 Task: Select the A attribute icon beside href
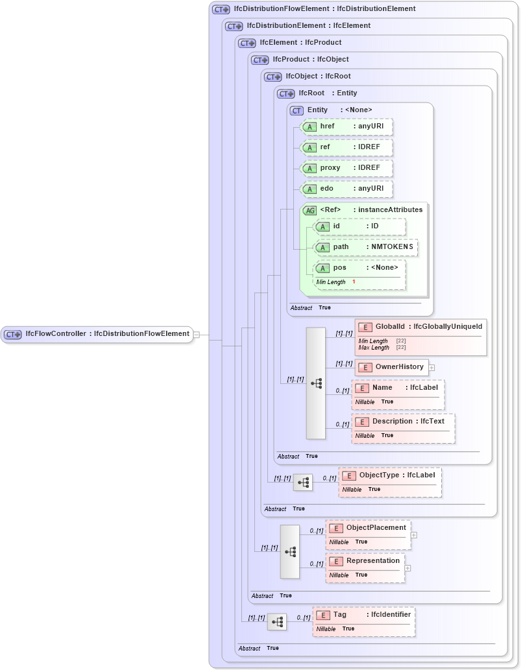click(x=311, y=126)
